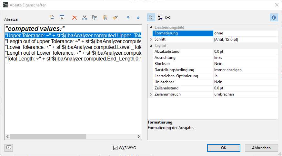Screen dimensions: 282x156
Task: Click the new paragraph icon
Action: pos(52,18)
